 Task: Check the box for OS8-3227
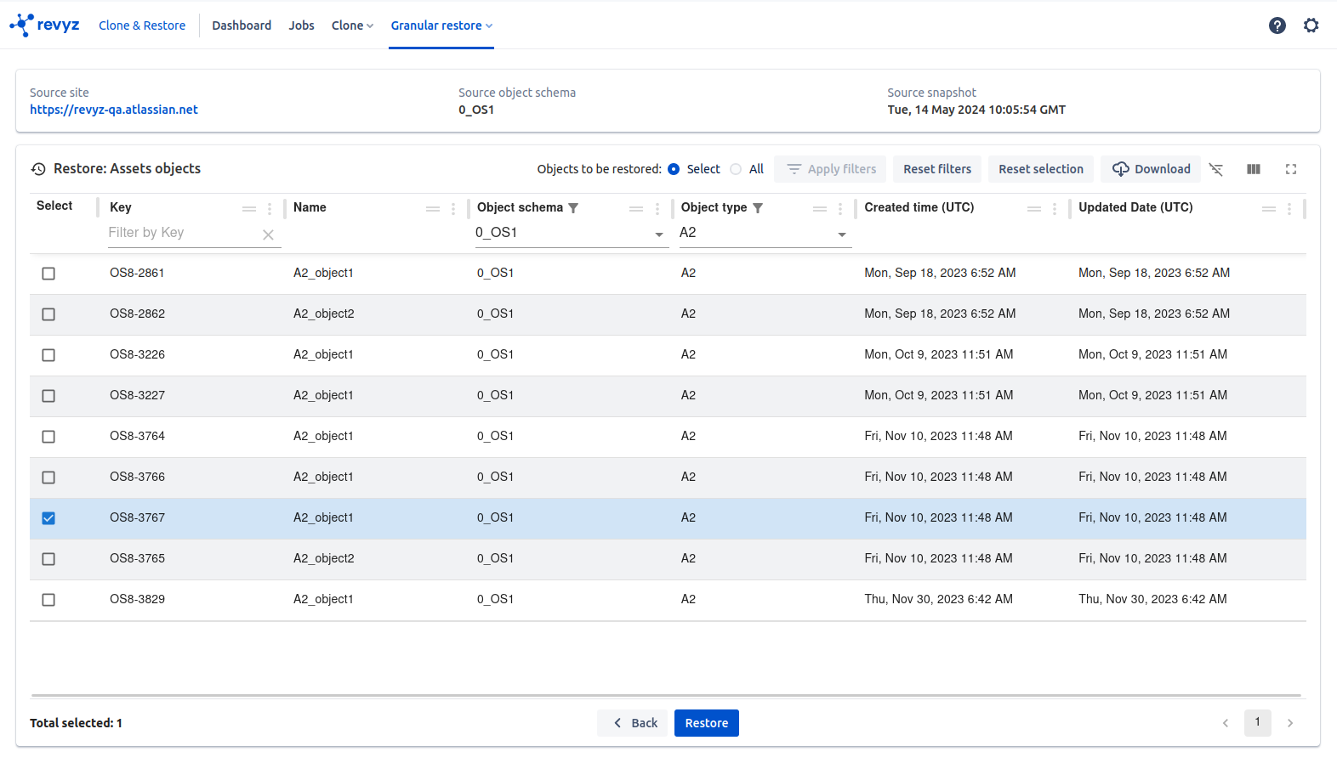tap(48, 396)
